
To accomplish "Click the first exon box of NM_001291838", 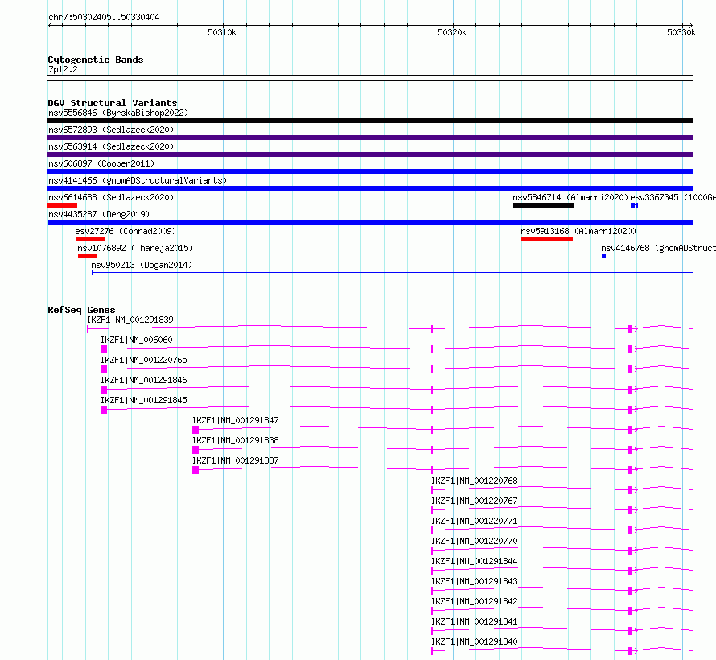I will (195, 450).
